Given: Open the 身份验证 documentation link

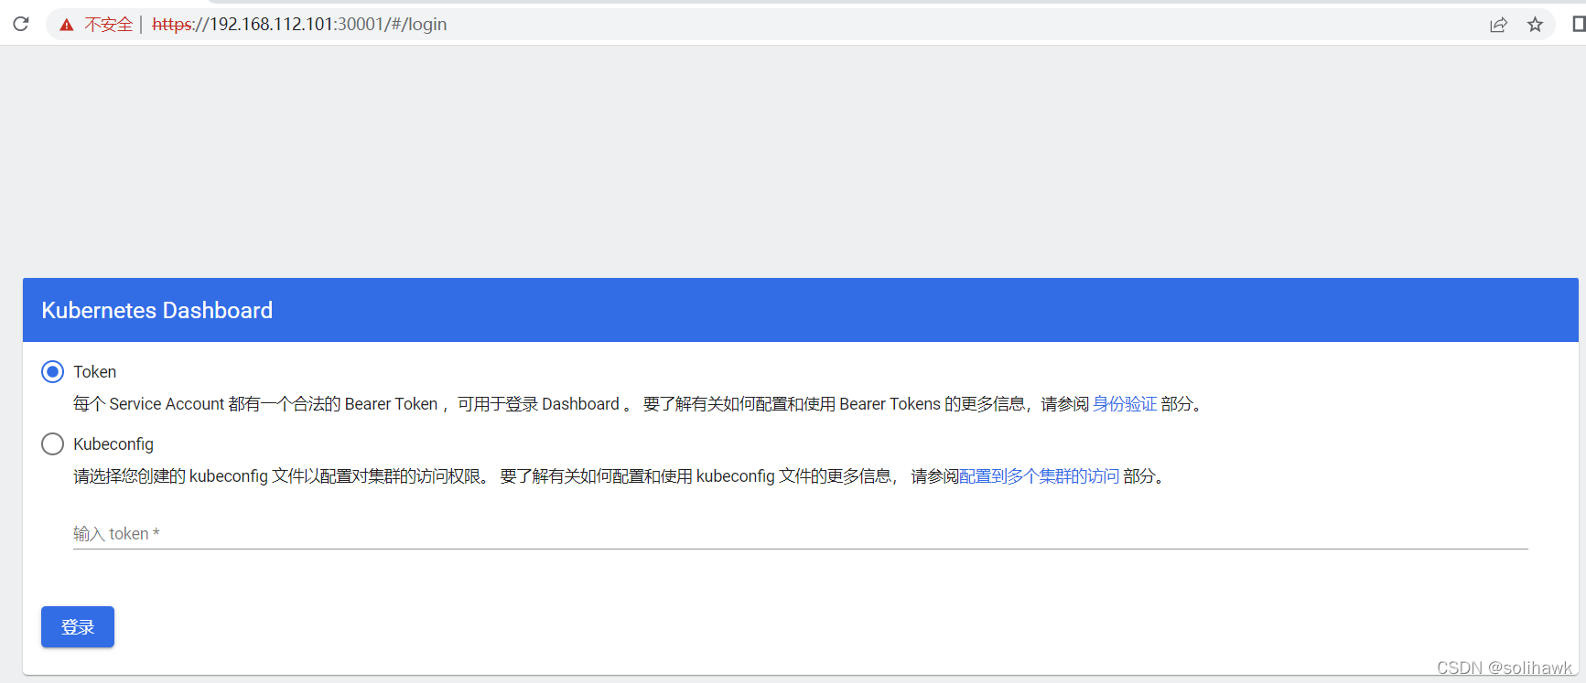Looking at the screenshot, I should pyautogui.click(x=1125, y=404).
